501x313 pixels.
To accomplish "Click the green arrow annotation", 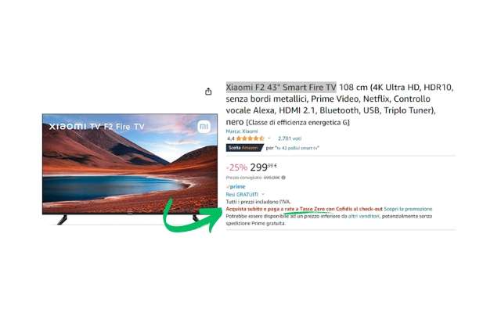I will tap(191, 216).
